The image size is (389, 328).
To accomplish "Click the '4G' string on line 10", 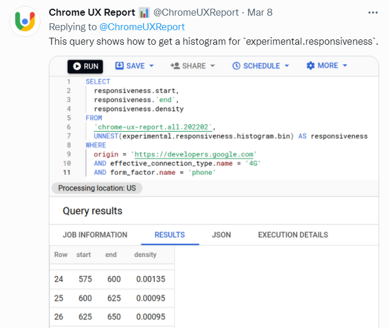I will pyautogui.click(x=253, y=163).
